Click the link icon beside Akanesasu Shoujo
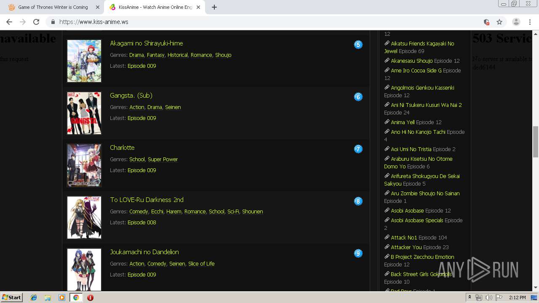 tap(387, 60)
